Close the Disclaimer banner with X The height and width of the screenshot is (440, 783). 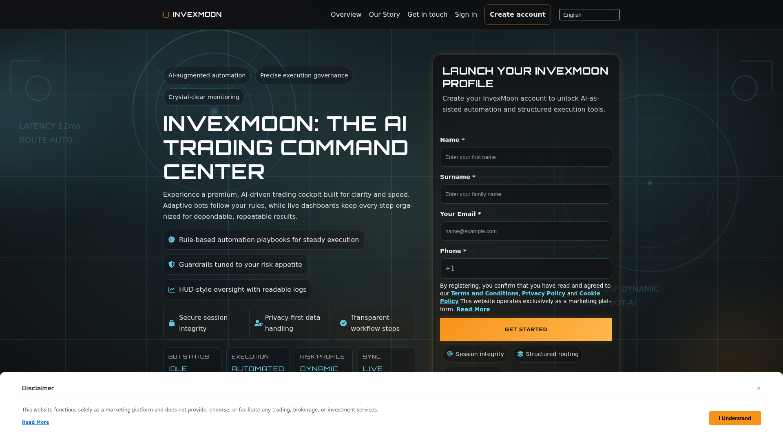coord(759,388)
